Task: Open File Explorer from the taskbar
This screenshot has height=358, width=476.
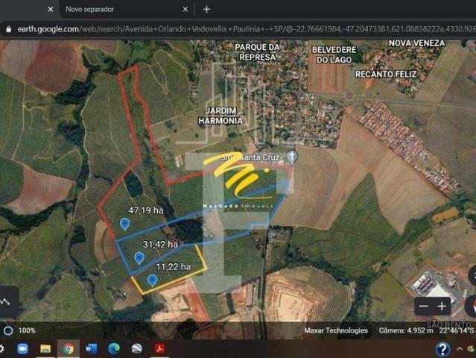Action: [x=45, y=348]
